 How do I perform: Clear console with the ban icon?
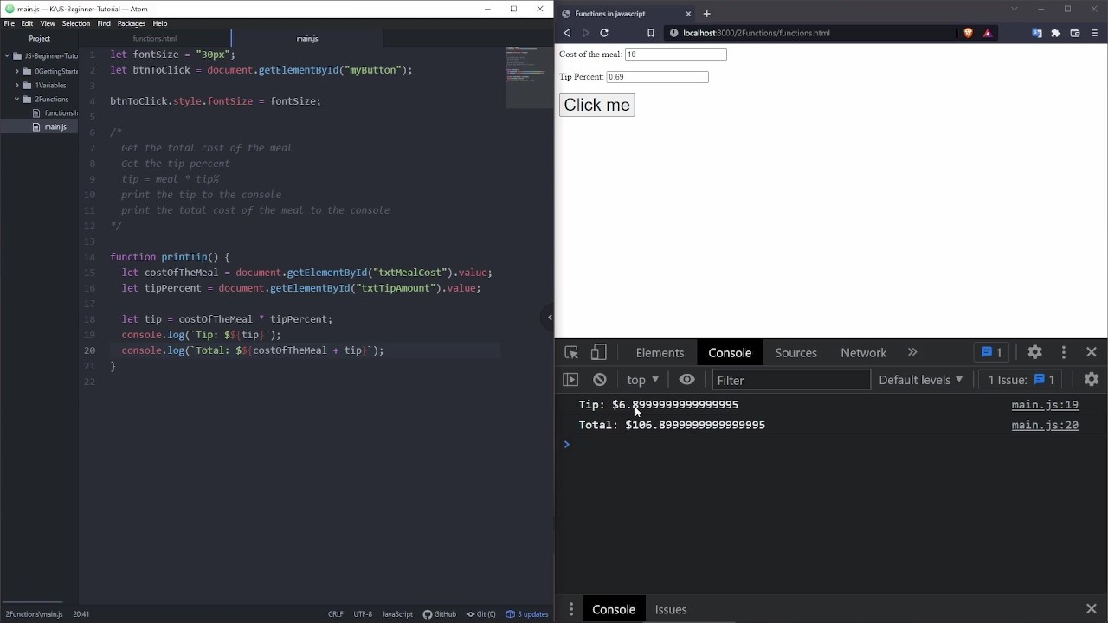point(600,379)
